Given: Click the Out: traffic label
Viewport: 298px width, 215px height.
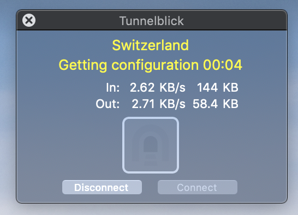Looking at the screenshot, I should (x=108, y=104).
